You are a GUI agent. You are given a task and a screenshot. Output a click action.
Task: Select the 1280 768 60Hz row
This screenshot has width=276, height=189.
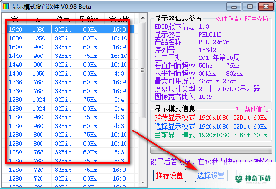click(69, 152)
